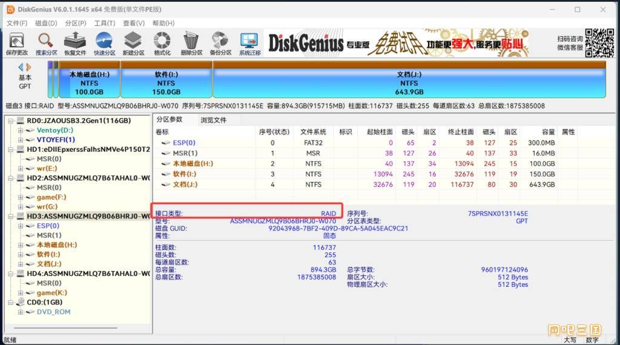Open the 恢复文件 (Recover Files) tool
This screenshot has width=620, height=345.
(x=75, y=44)
